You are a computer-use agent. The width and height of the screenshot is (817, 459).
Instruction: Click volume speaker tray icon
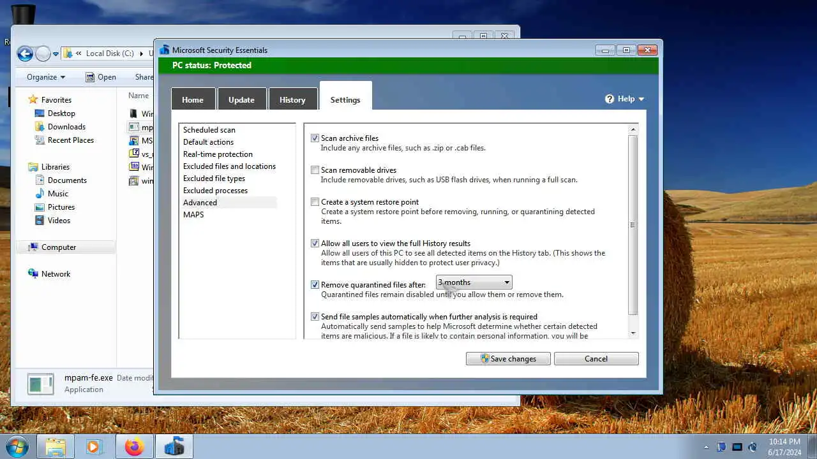tap(753, 447)
